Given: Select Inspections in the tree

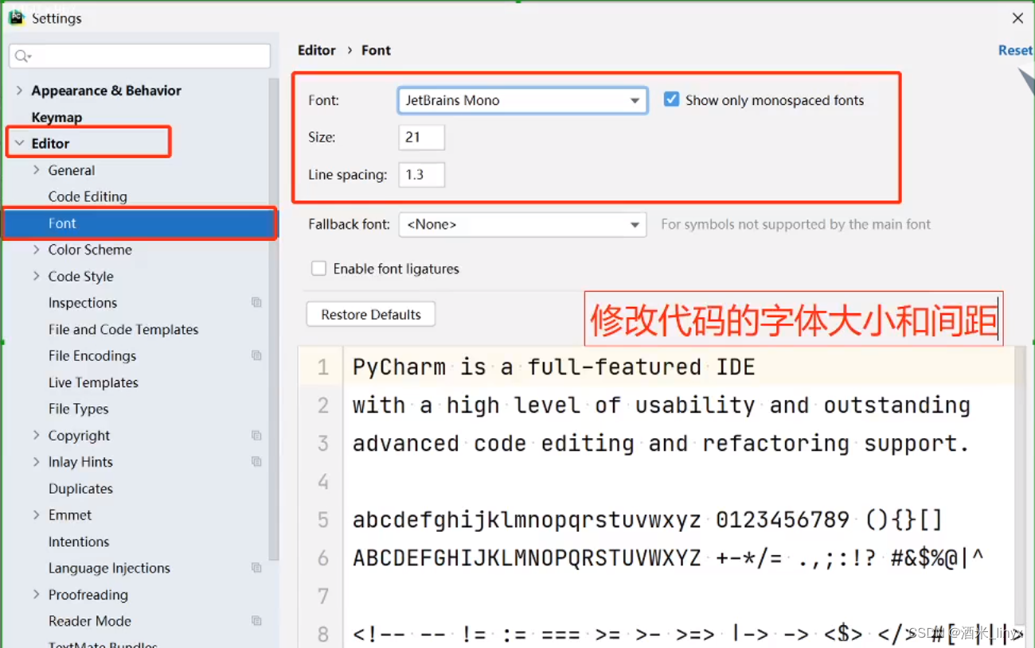Looking at the screenshot, I should click(x=83, y=303).
